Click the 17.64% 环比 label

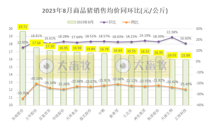point(77,37)
